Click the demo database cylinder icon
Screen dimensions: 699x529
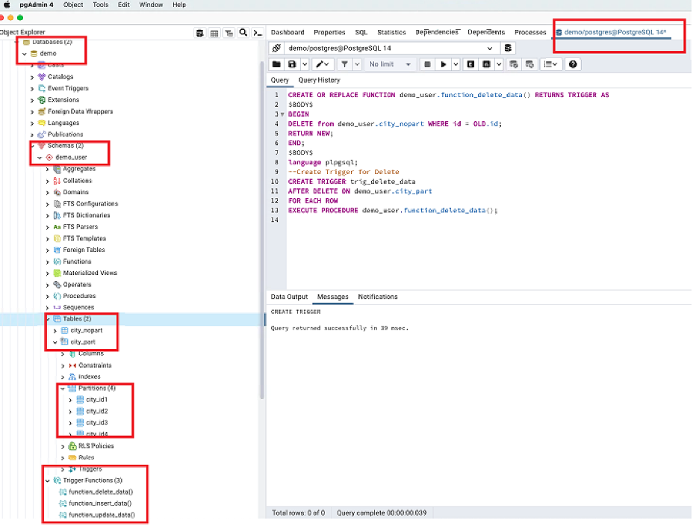(34, 54)
